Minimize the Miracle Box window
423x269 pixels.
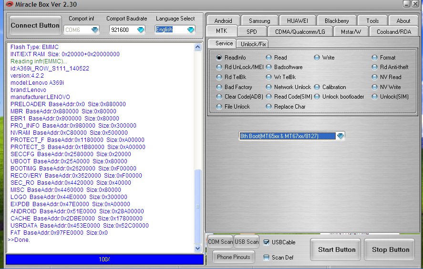(406, 4)
